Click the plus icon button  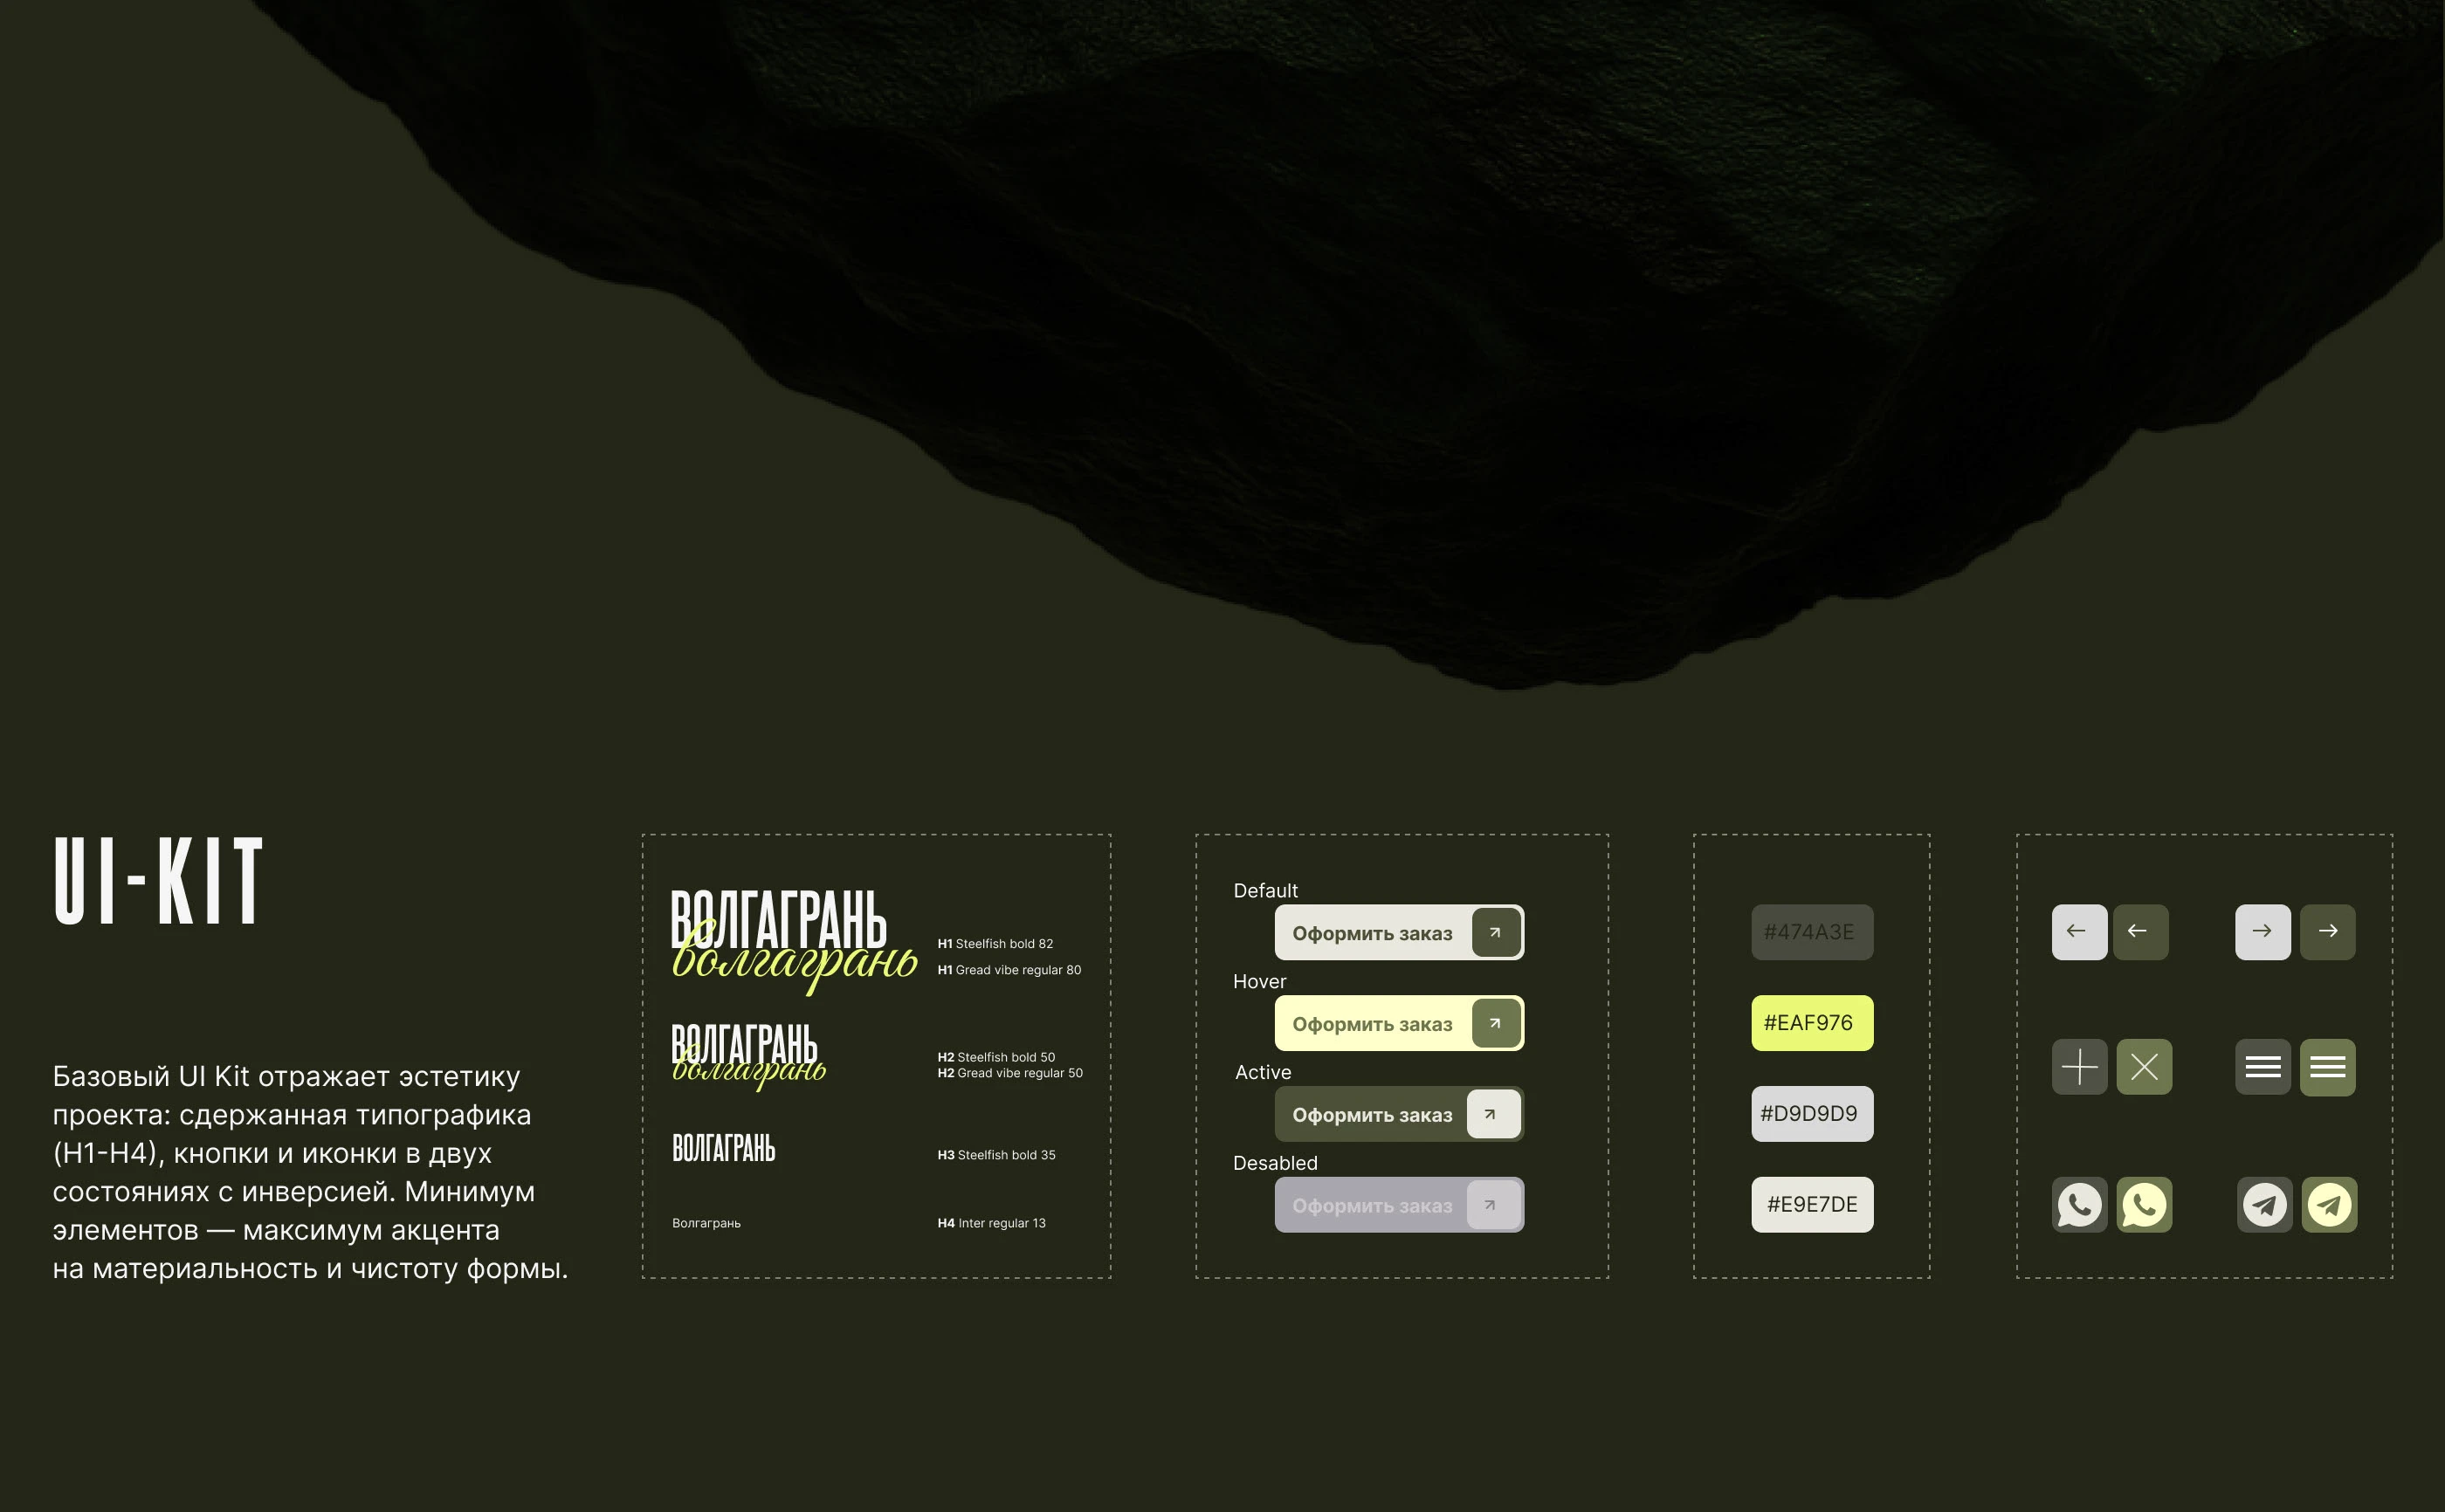[x=2079, y=1067]
